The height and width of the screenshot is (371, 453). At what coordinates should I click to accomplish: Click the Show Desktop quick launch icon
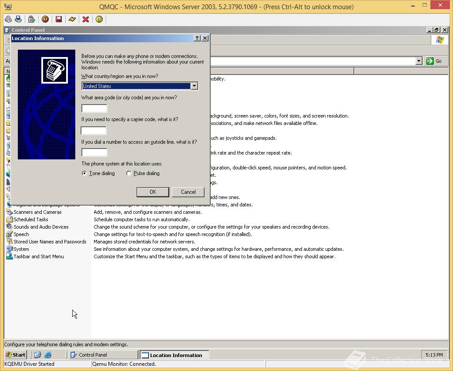[37, 355]
